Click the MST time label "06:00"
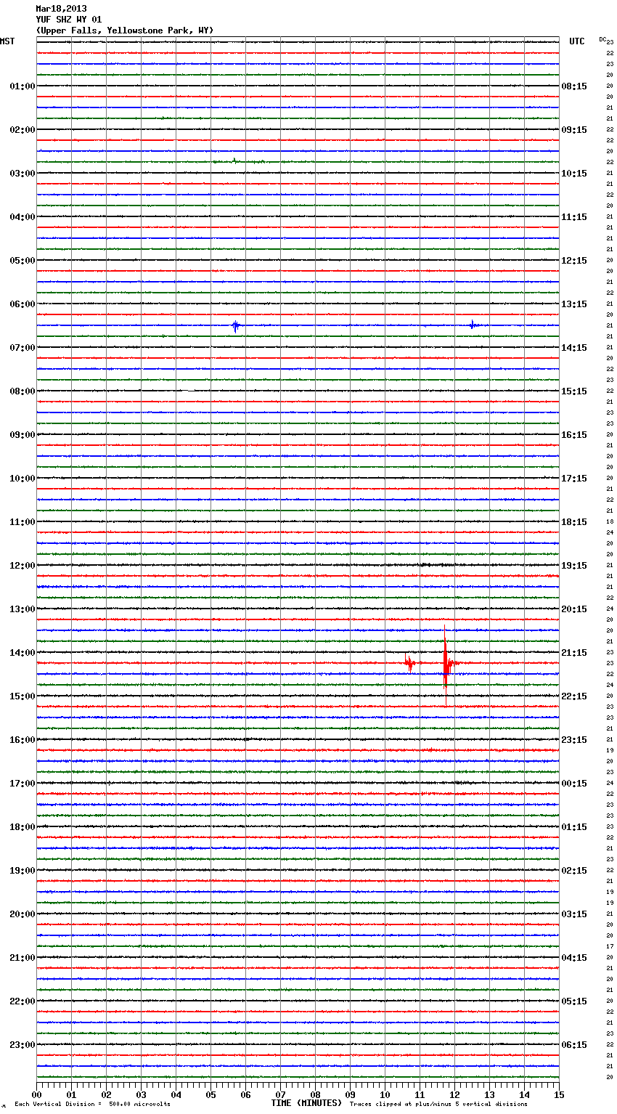 [23, 304]
